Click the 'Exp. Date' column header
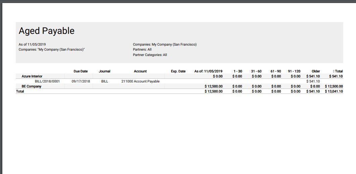Viewport: 356px width, 174px height. point(178,71)
